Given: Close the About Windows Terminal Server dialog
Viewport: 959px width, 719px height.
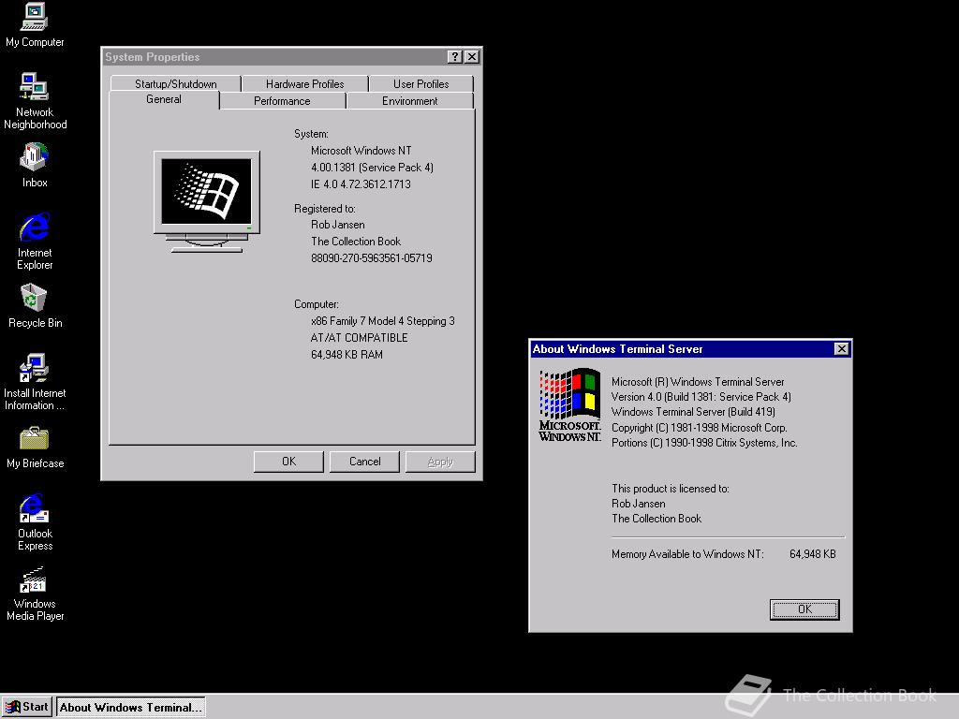Looking at the screenshot, I should tap(842, 348).
